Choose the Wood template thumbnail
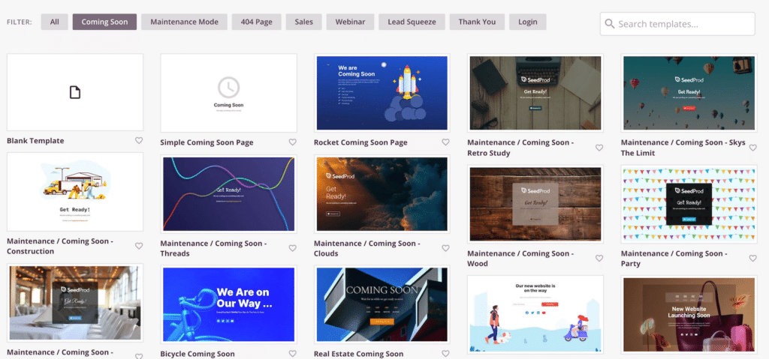Screen dimensions: 769x359 coord(535,204)
